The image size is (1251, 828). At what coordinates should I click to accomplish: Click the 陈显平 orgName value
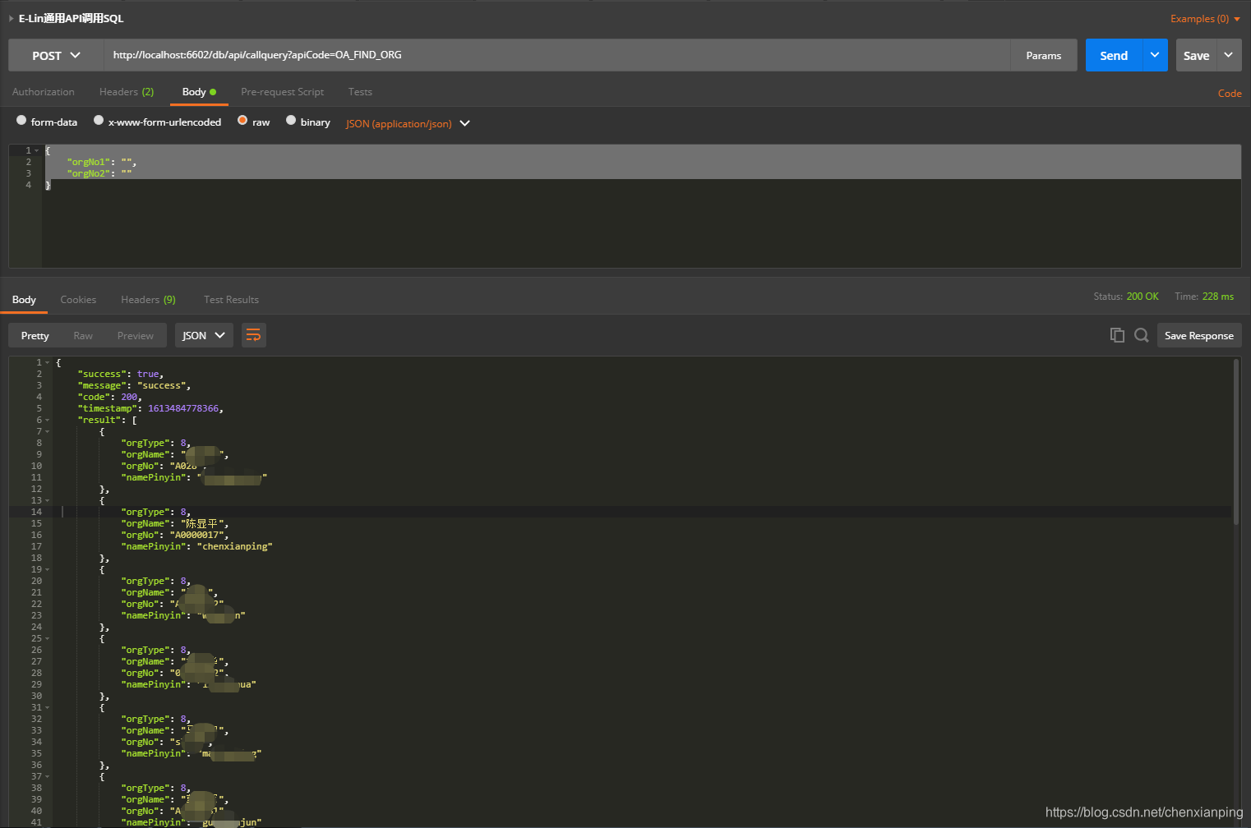click(x=202, y=523)
